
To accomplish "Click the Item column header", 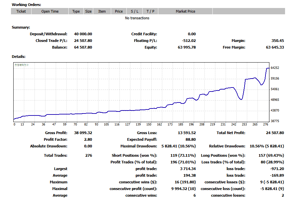I will point(102,11).
